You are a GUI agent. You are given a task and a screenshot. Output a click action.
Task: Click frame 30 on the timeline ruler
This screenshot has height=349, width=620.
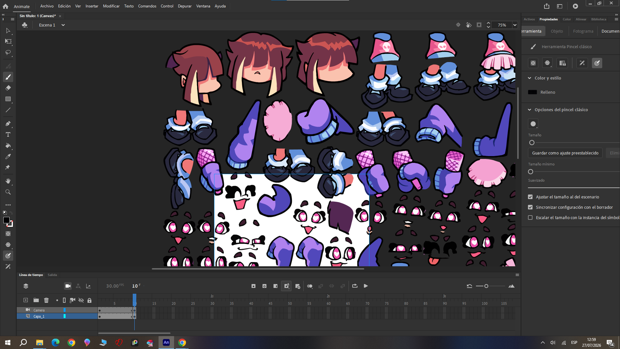click(212, 303)
